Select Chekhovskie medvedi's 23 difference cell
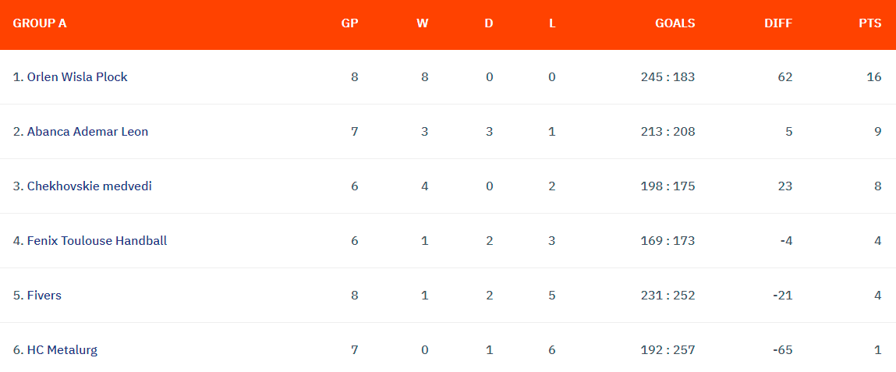896x372 pixels. coord(786,186)
